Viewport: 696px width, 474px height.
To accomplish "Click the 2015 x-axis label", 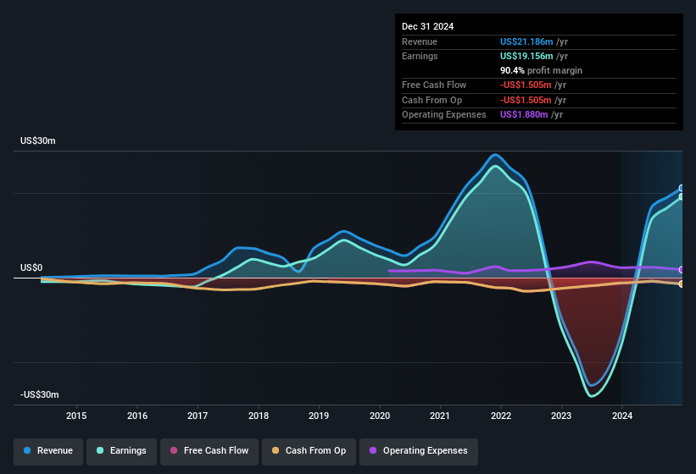I will (x=76, y=416).
